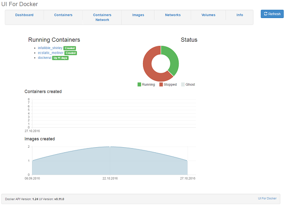Show the Info tab
This screenshot has width=285, height=206.
tap(240, 15)
